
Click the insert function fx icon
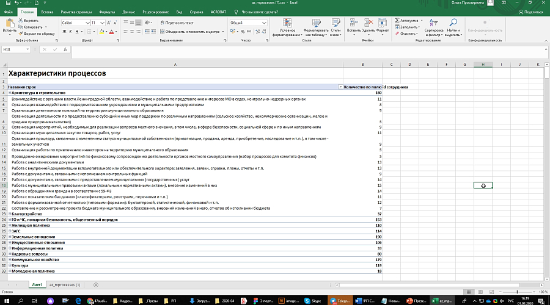pos(65,50)
